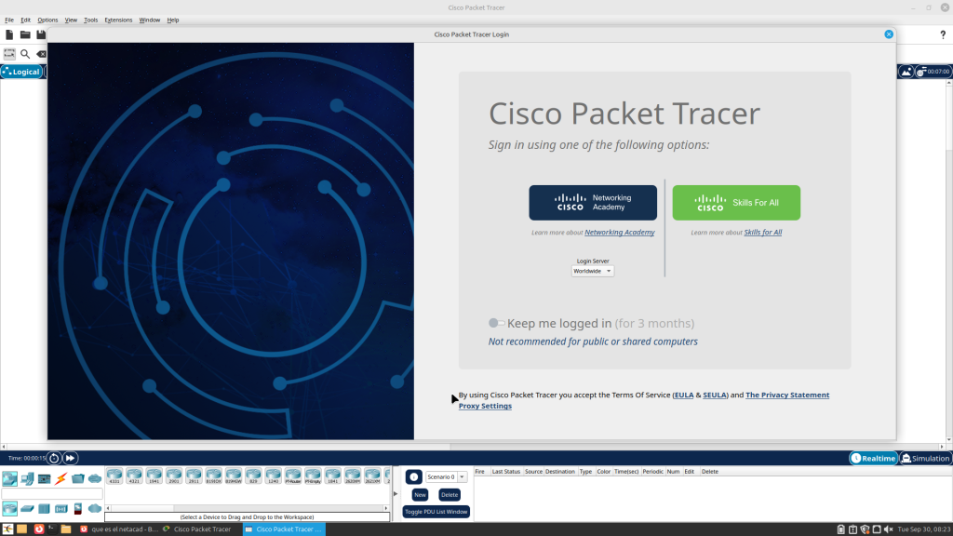Select the End Devices category icon
This screenshot has width=953, height=536.
[x=27, y=479]
